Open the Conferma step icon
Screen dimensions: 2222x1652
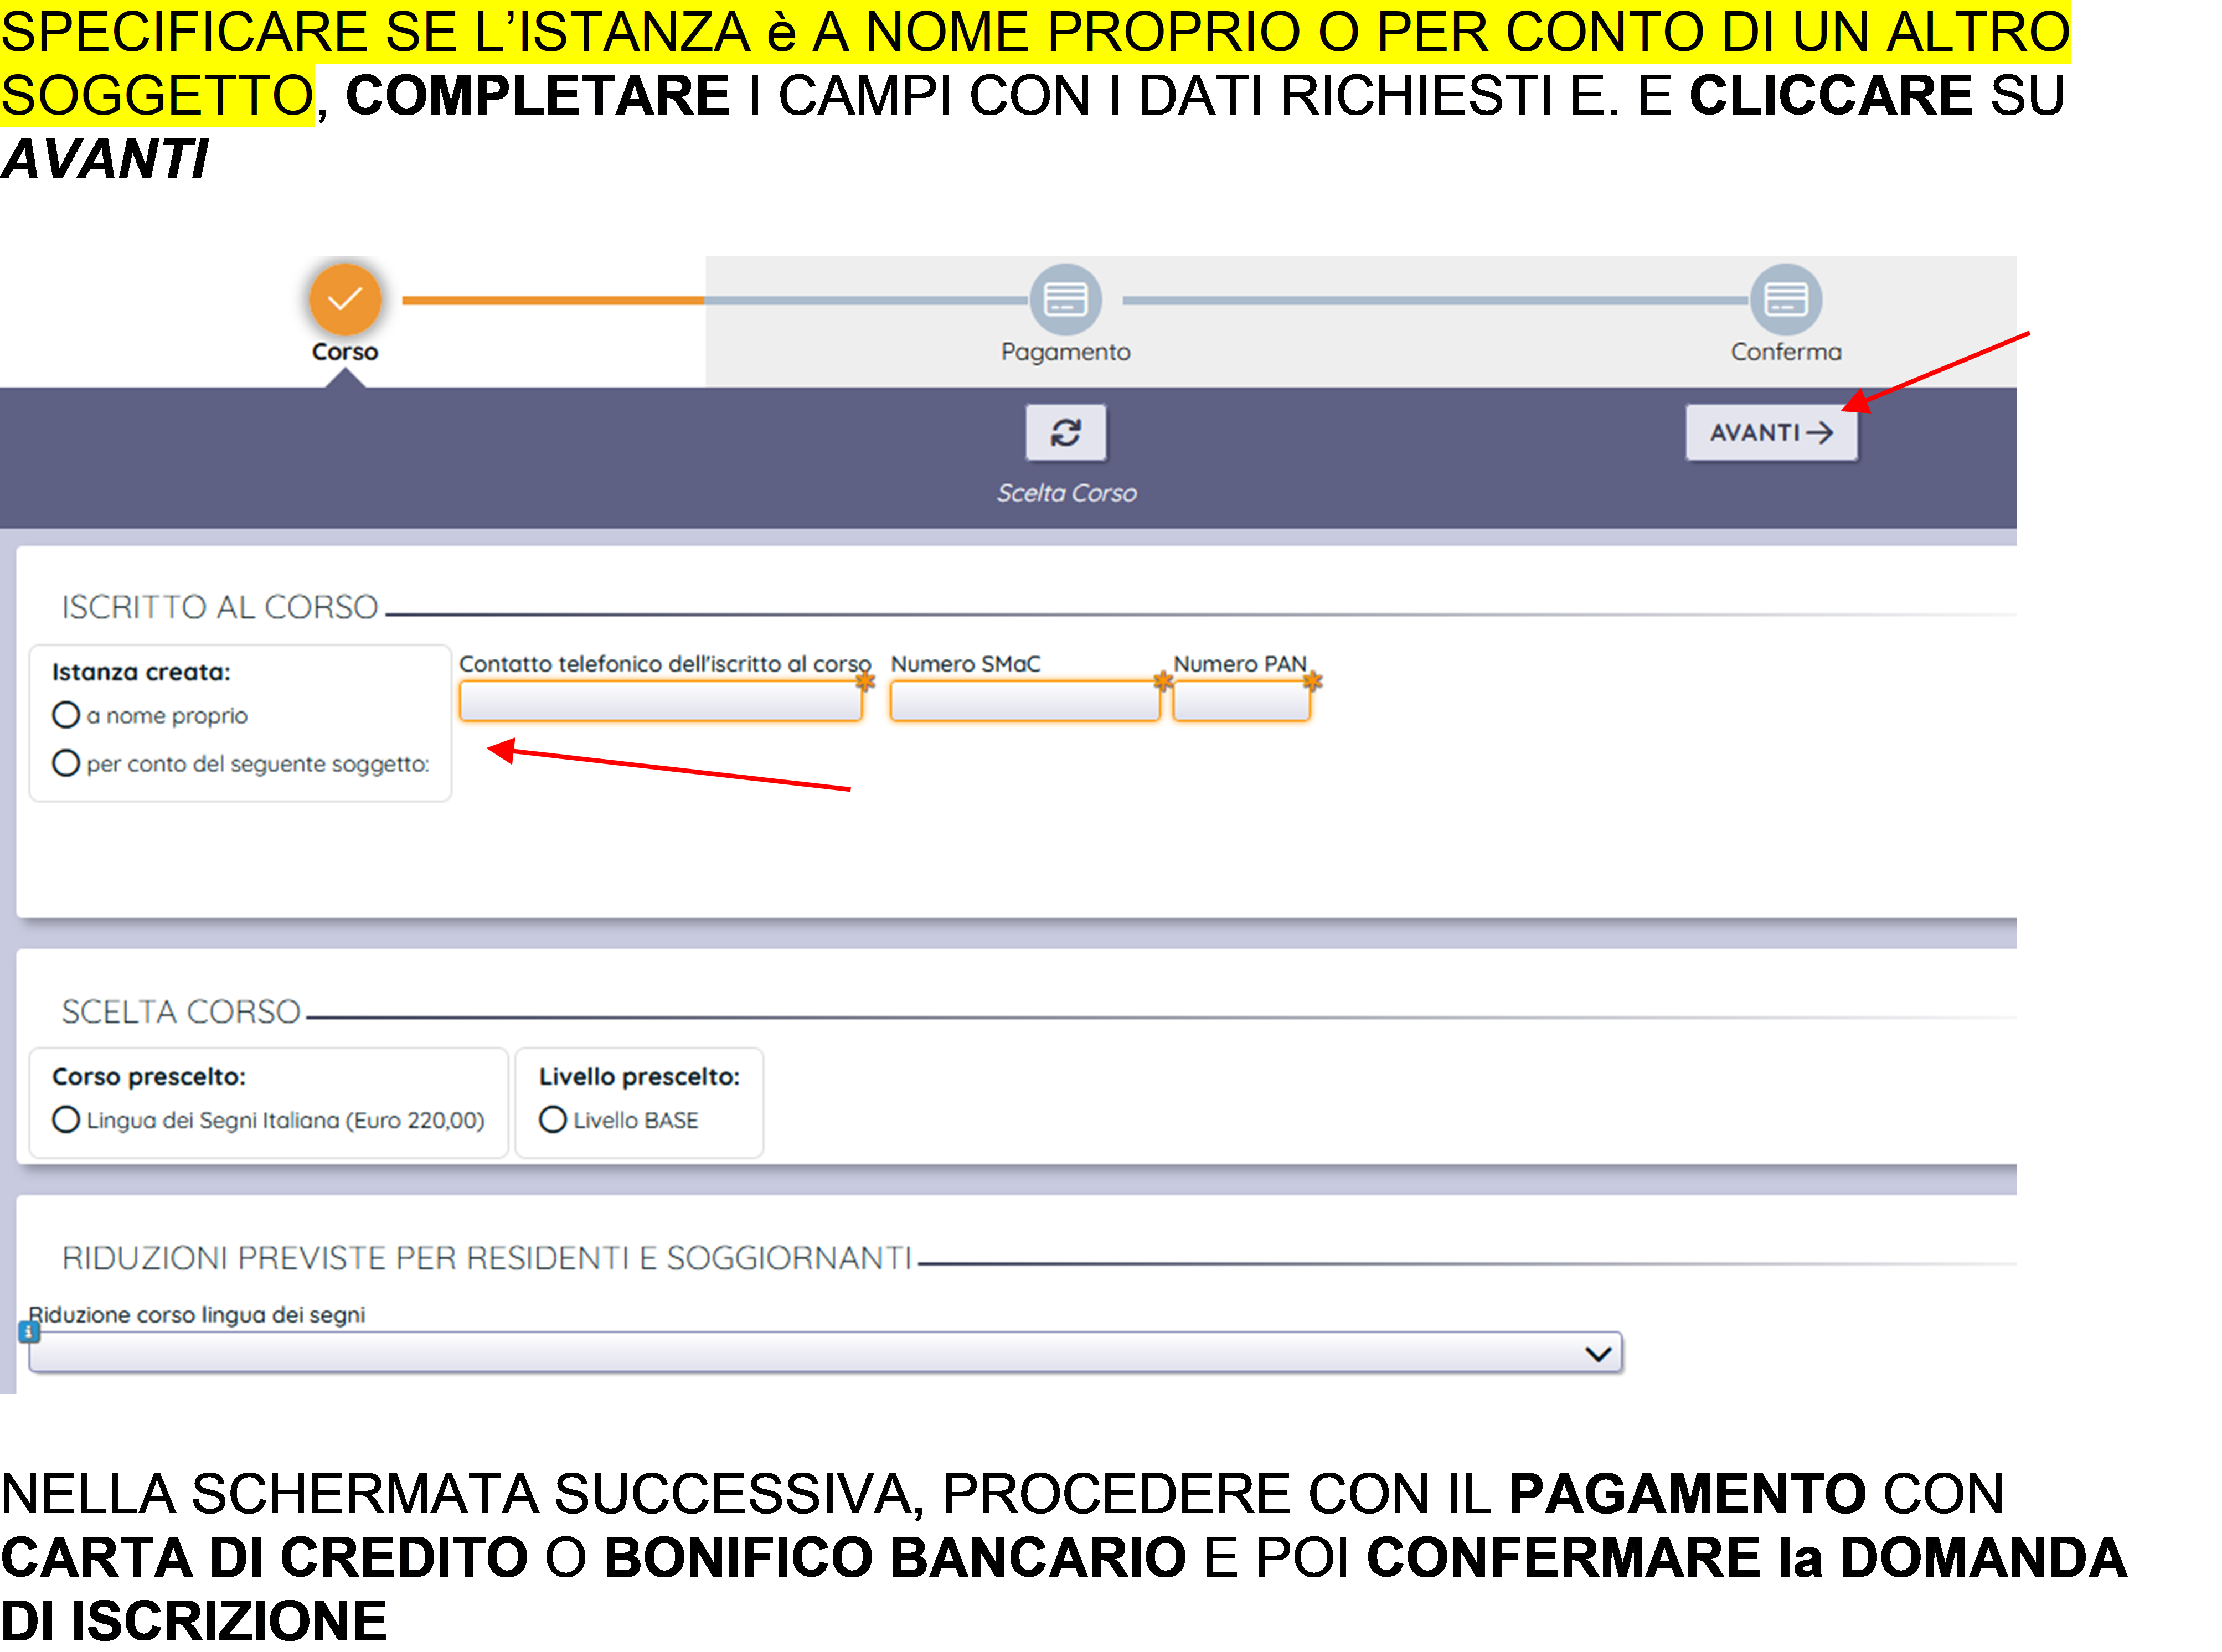point(1786,299)
